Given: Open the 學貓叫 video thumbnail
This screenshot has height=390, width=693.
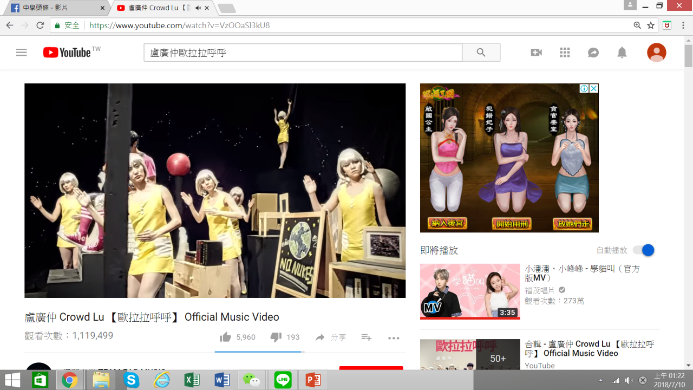Looking at the screenshot, I should pyautogui.click(x=470, y=291).
